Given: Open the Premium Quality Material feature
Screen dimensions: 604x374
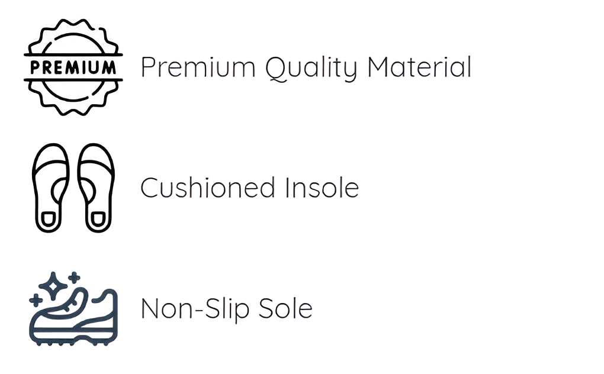Looking at the screenshot, I should click(306, 67).
